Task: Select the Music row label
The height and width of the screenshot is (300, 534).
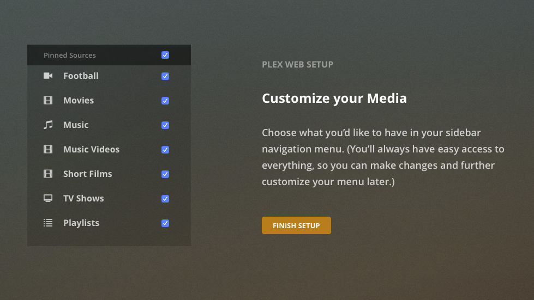Action: point(76,125)
